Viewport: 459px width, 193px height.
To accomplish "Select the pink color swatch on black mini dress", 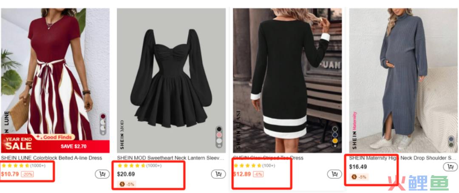I will (x=219, y=135).
